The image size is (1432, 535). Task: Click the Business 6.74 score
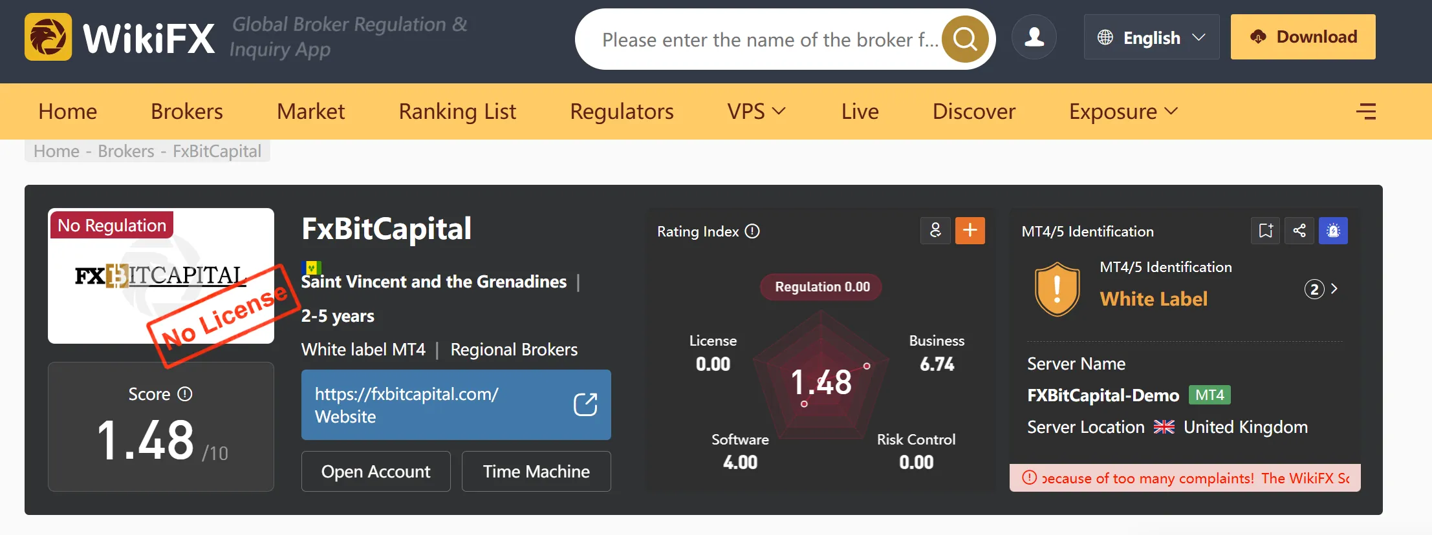pos(937,353)
